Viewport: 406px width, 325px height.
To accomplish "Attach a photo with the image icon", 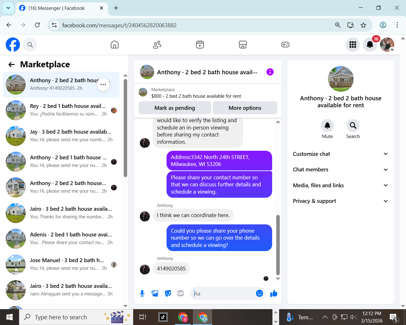I will coord(155,294).
